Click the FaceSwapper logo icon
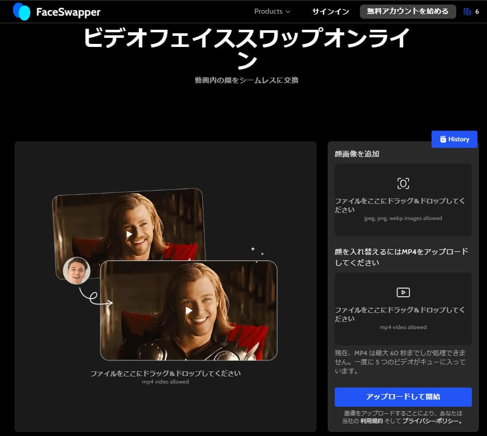The width and height of the screenshot is (487, 436). [x=22, y=12]
